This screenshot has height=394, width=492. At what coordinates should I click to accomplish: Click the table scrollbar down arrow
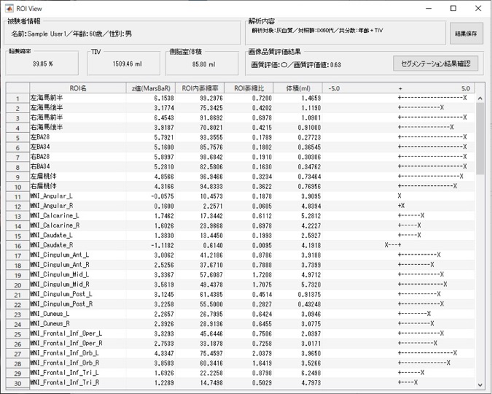(480, 385)
